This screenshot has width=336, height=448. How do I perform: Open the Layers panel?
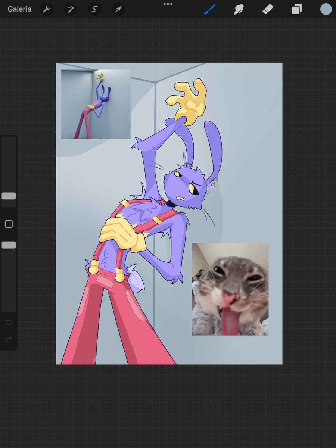(297, 9)
